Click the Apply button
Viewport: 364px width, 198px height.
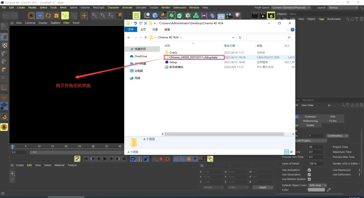tap(263, 187)
